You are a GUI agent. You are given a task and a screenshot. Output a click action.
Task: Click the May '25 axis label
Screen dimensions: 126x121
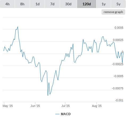8,106
